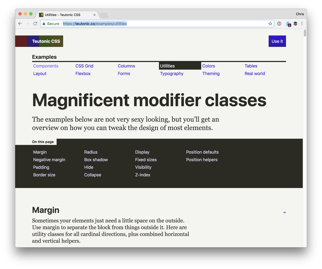This screenshot has height=269, width=322.
Task: Reload the current page
Action: click(x=35, y=23)
